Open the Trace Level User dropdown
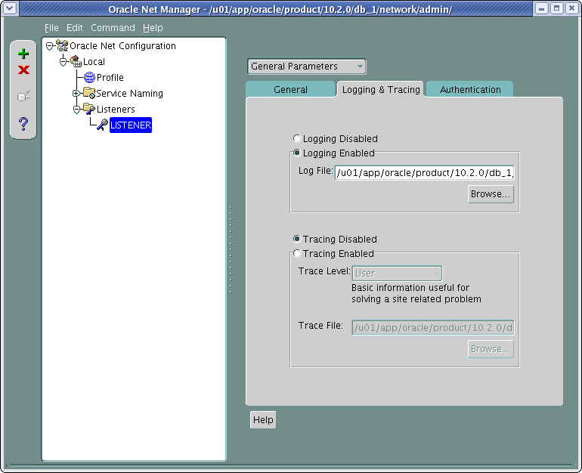This screenshot has height=473, width=582. pos(397,274)
